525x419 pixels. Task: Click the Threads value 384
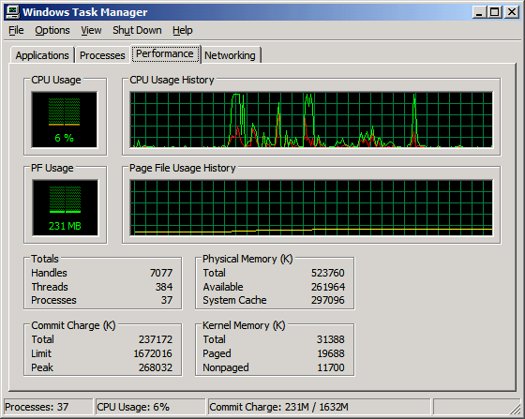(x=164, y=287)
